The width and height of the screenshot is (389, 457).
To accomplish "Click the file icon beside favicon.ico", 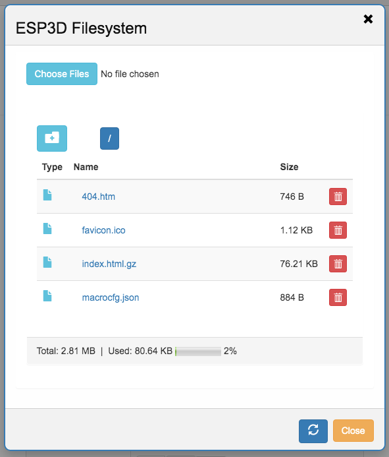I will click(47, 228).
